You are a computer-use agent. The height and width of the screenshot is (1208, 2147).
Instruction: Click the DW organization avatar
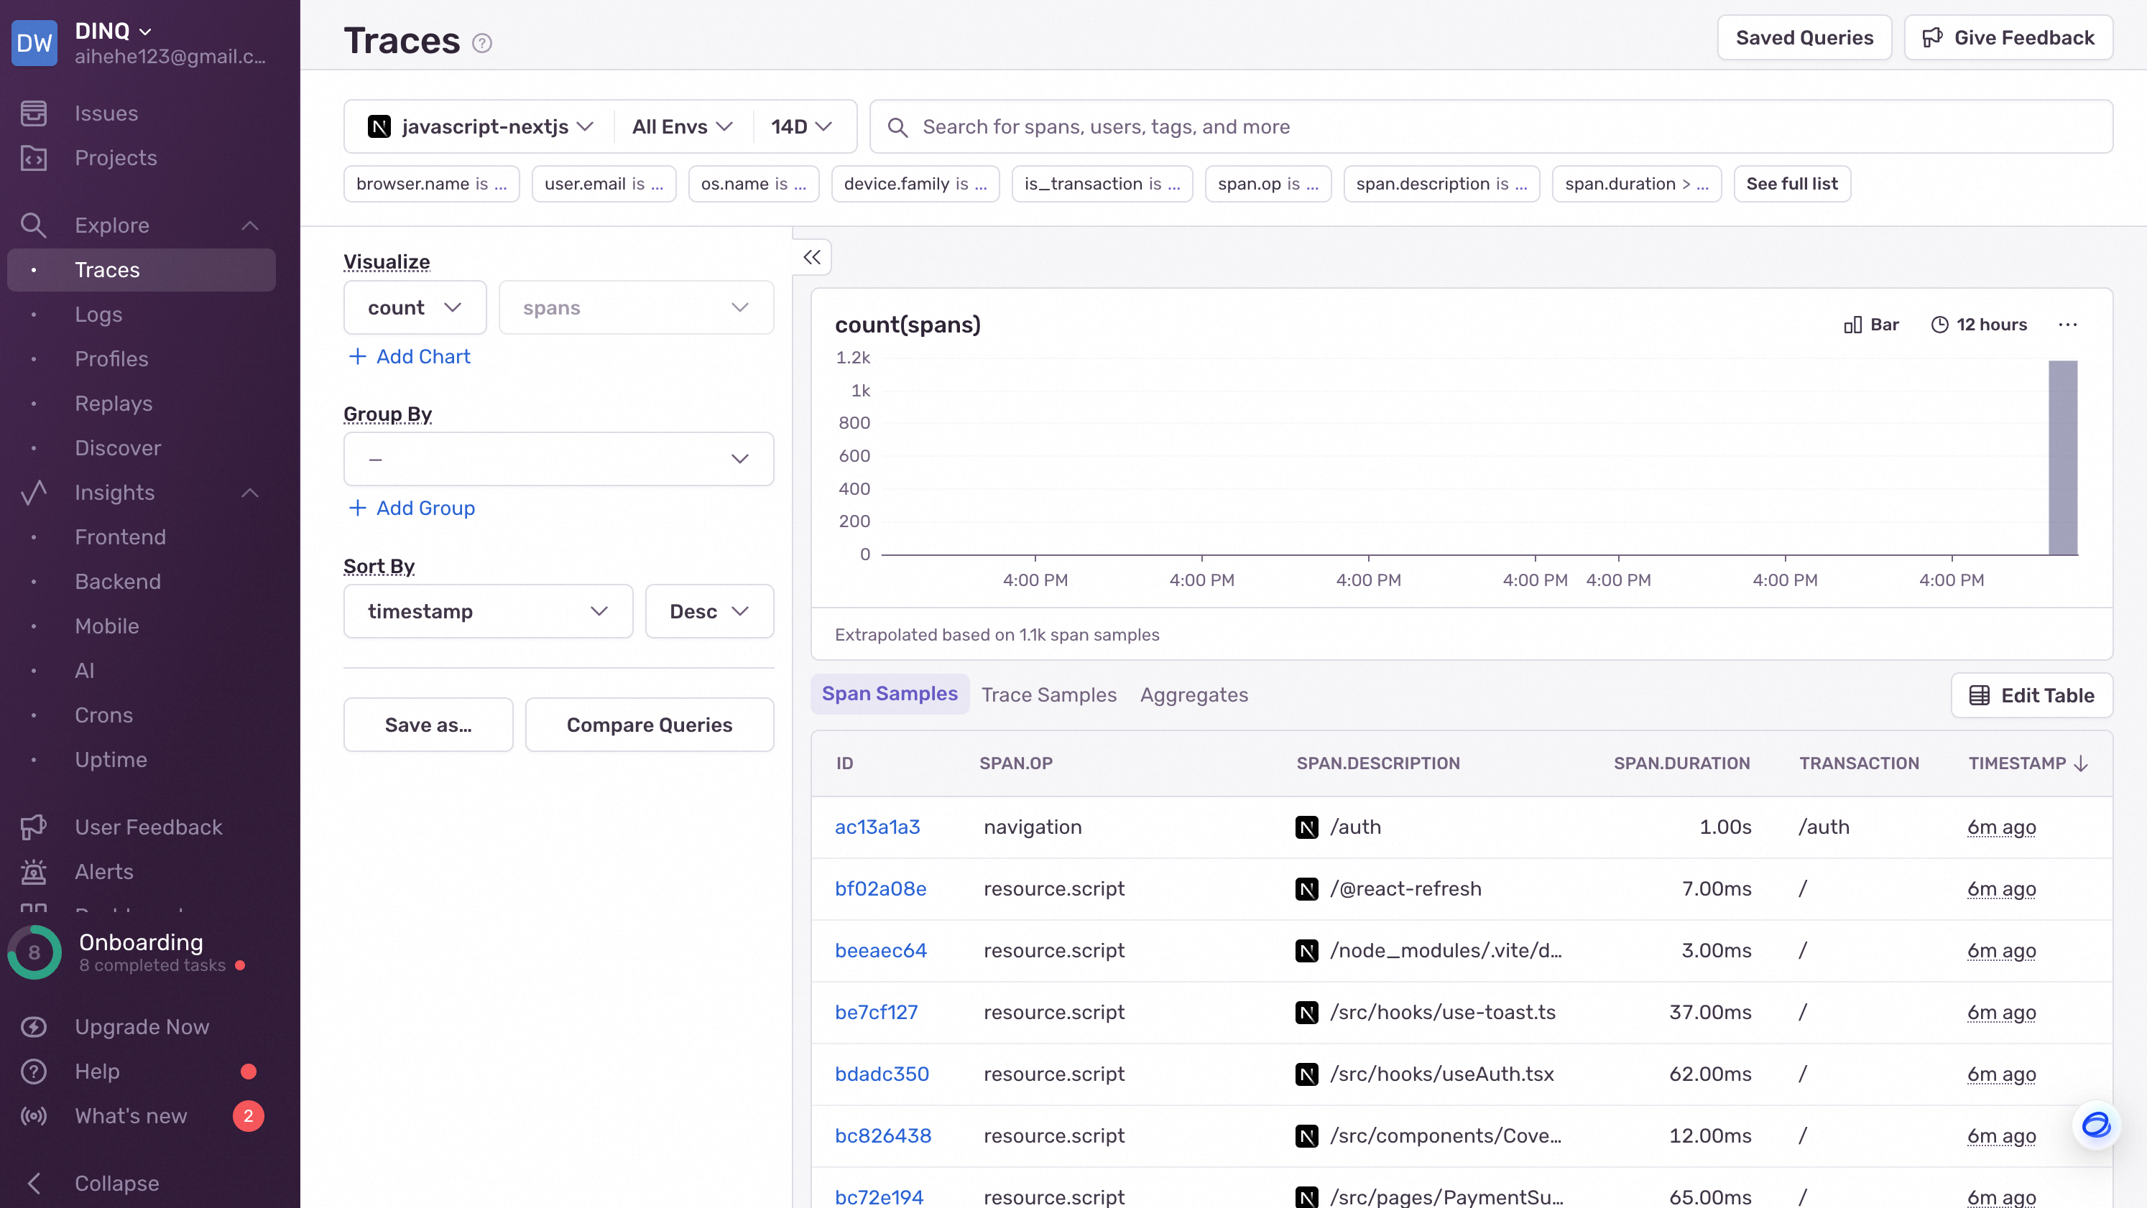coord(34,42)
